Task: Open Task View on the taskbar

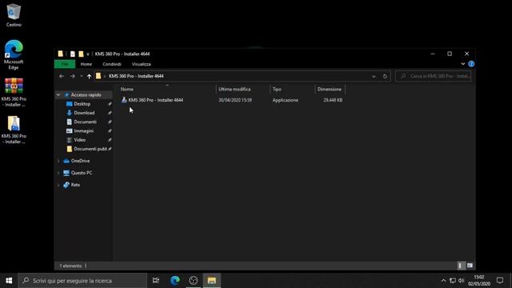Action: tap(156, 281)
